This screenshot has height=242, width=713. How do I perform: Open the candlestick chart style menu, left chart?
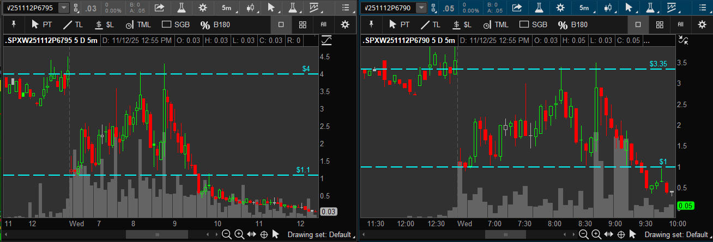250,8
